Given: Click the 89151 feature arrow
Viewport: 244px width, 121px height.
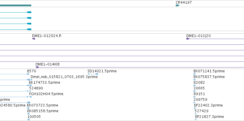Looking at the screenshot, I should pyautogui.click(x=194, y=97).
